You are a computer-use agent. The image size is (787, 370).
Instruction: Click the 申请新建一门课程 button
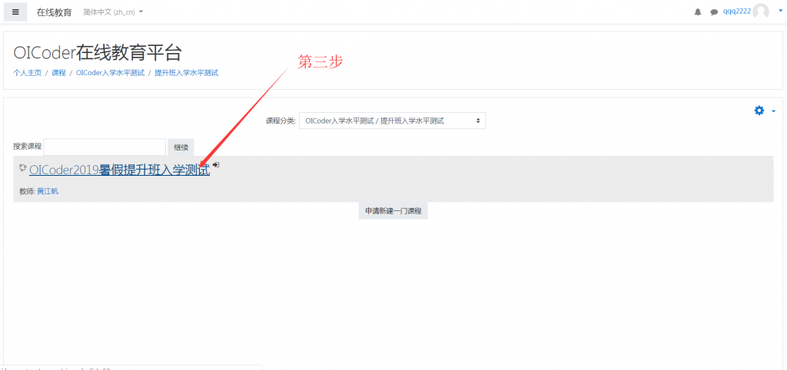click(393, 211)
